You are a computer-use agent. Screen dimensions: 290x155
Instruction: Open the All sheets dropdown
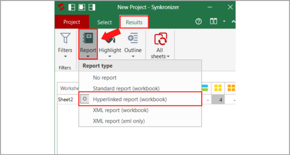(168, 57)
